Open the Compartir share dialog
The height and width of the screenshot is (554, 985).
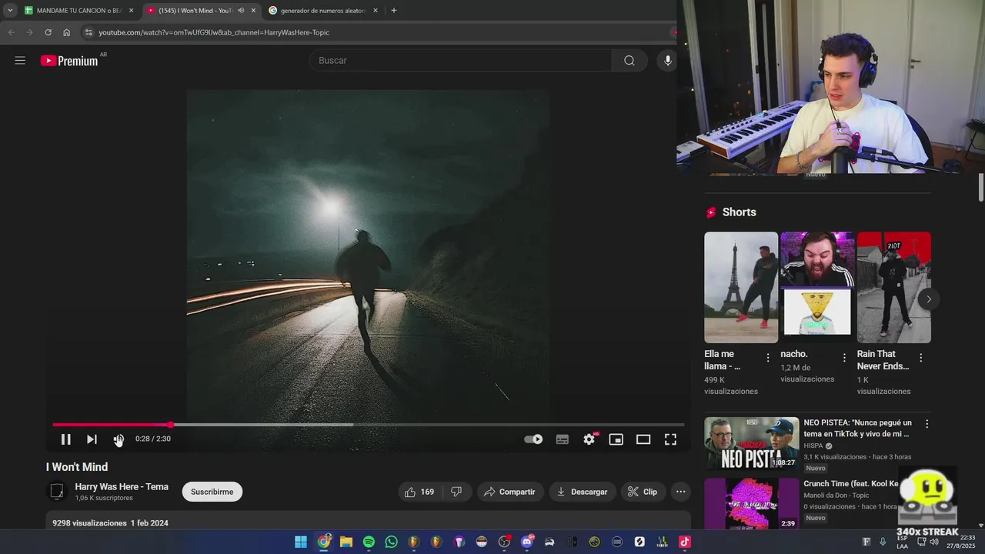click(x=510, y=492)
